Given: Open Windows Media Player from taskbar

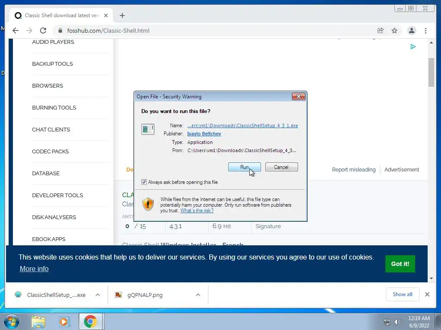Looking at the screenshot, I should 64,322.
